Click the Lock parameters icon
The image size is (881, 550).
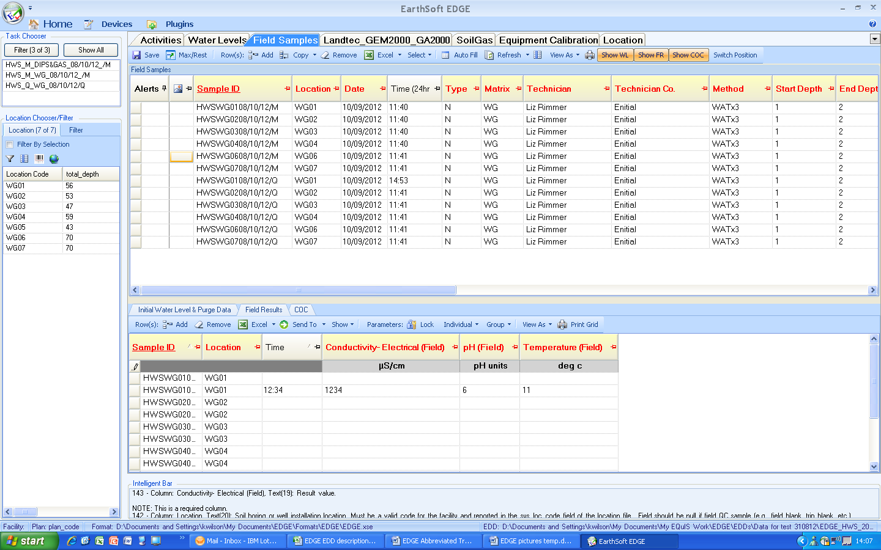(412, 324)
